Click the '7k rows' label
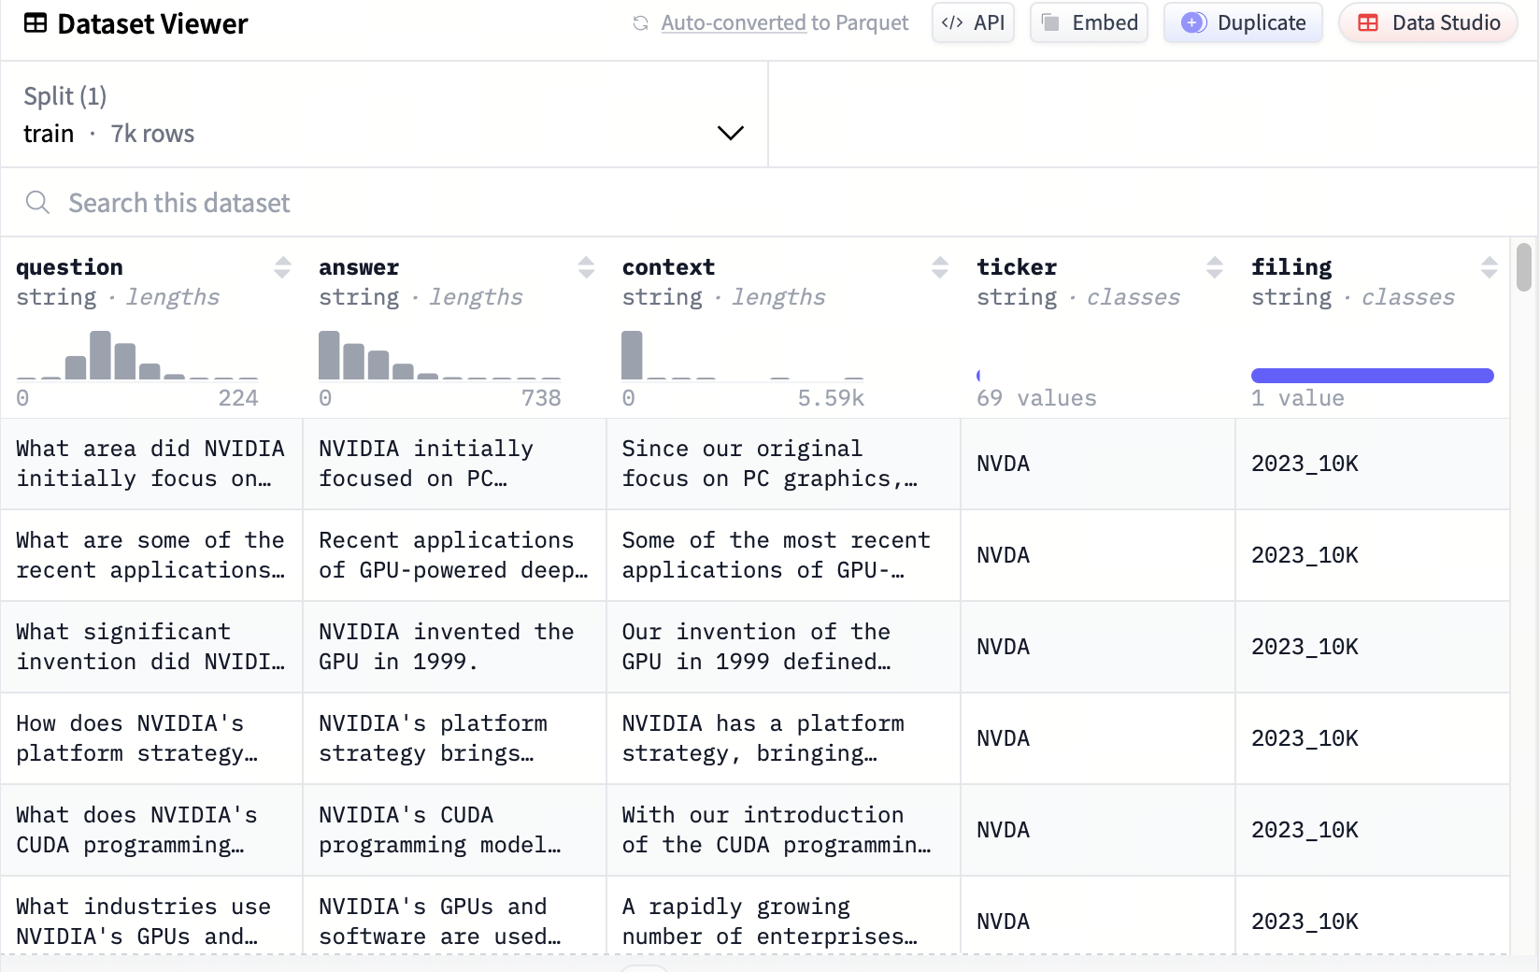This screenshot has height=972, width=1540. 152,134
